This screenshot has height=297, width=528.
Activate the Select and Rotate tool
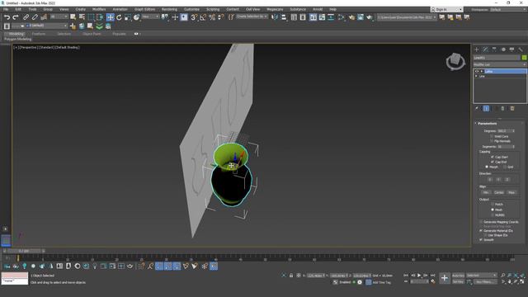[x=119, y=17]
